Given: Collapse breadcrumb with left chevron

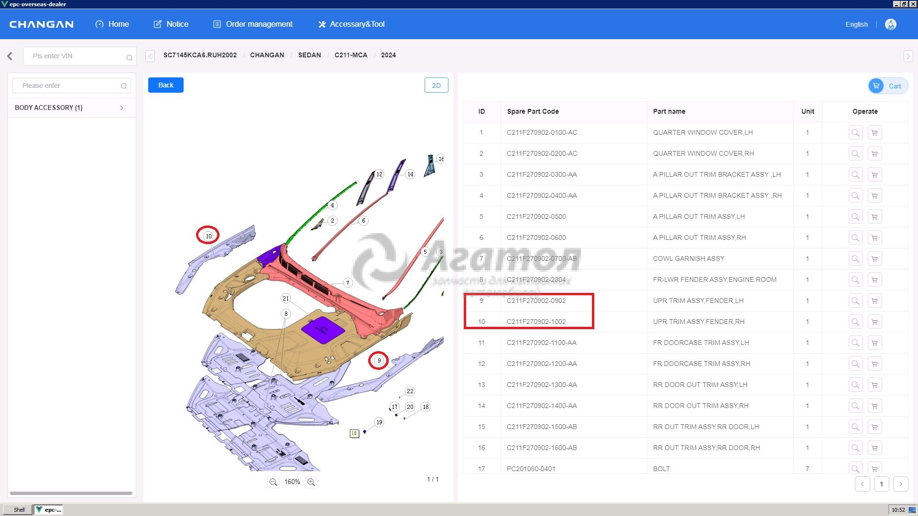Looking at the screenshot, I should click(150, 56).
